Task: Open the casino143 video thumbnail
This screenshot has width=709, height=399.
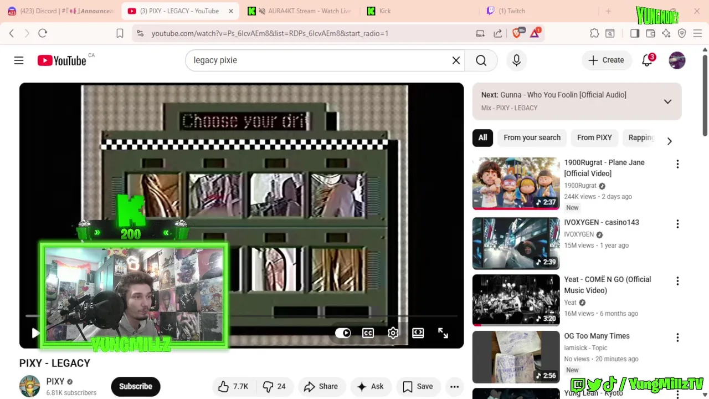Action: (516, 243)
